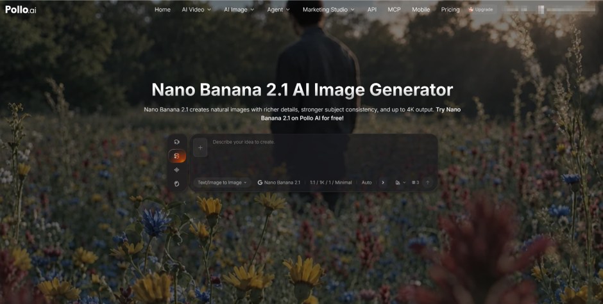The width and height of the screenshot is (603, 304).
Task: Select the bottom sidebar icon in prompt panel
Action: click(x=177, y=184)
